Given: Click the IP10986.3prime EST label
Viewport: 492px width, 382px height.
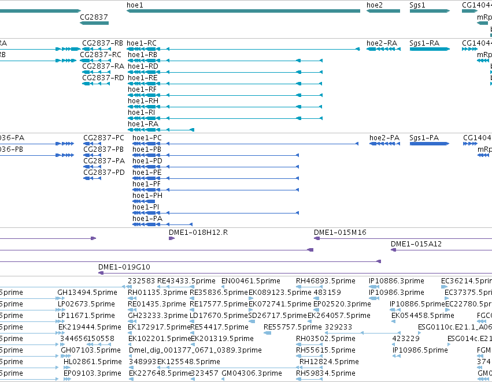Looking at the screenshot, I should (x=397, y=293).
